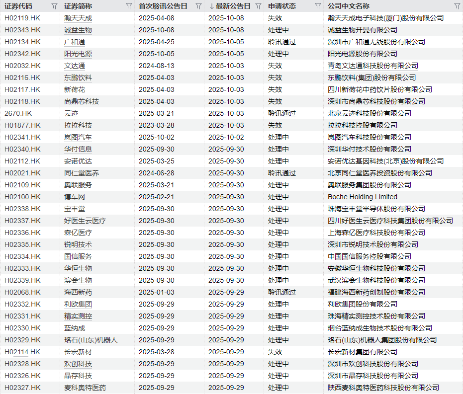Click the descending sort arrow on 最新公告日
The width and height of the screenshot is (463, 394).
click(x=211, y=6)
